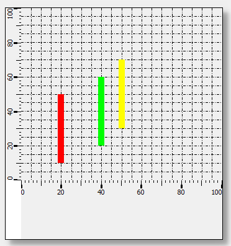Click the top end of green bar
231x246 pixels.
click(101, 77)
